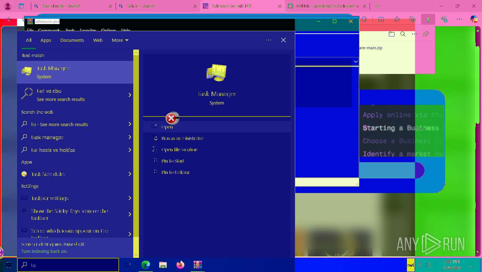The height and width of the screenshot is (272, 482).
Task: Expand the 'task manager' web result arrow
Action: click(130, 137)
